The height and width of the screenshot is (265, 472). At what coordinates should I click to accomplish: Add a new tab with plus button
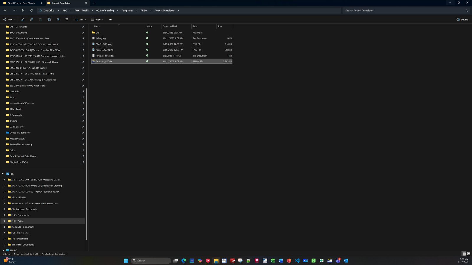point(94,3)
